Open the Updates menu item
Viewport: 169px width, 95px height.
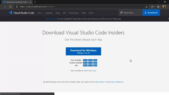[x=49, y=13]
